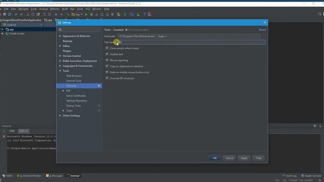This screenshot has width=324, height=182.
Task: Click the Cancel button
Action: pos(229,158)
